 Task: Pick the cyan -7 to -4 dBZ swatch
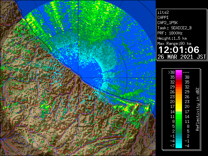[x=179, y=146]
